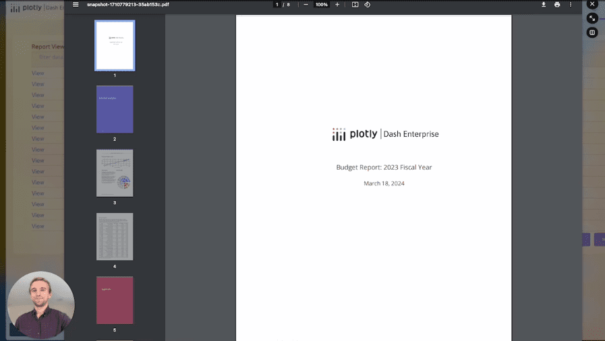The image size is (605, 341).
Task: Select page 1 thumbnail
Action: click(x=115, y=46)
